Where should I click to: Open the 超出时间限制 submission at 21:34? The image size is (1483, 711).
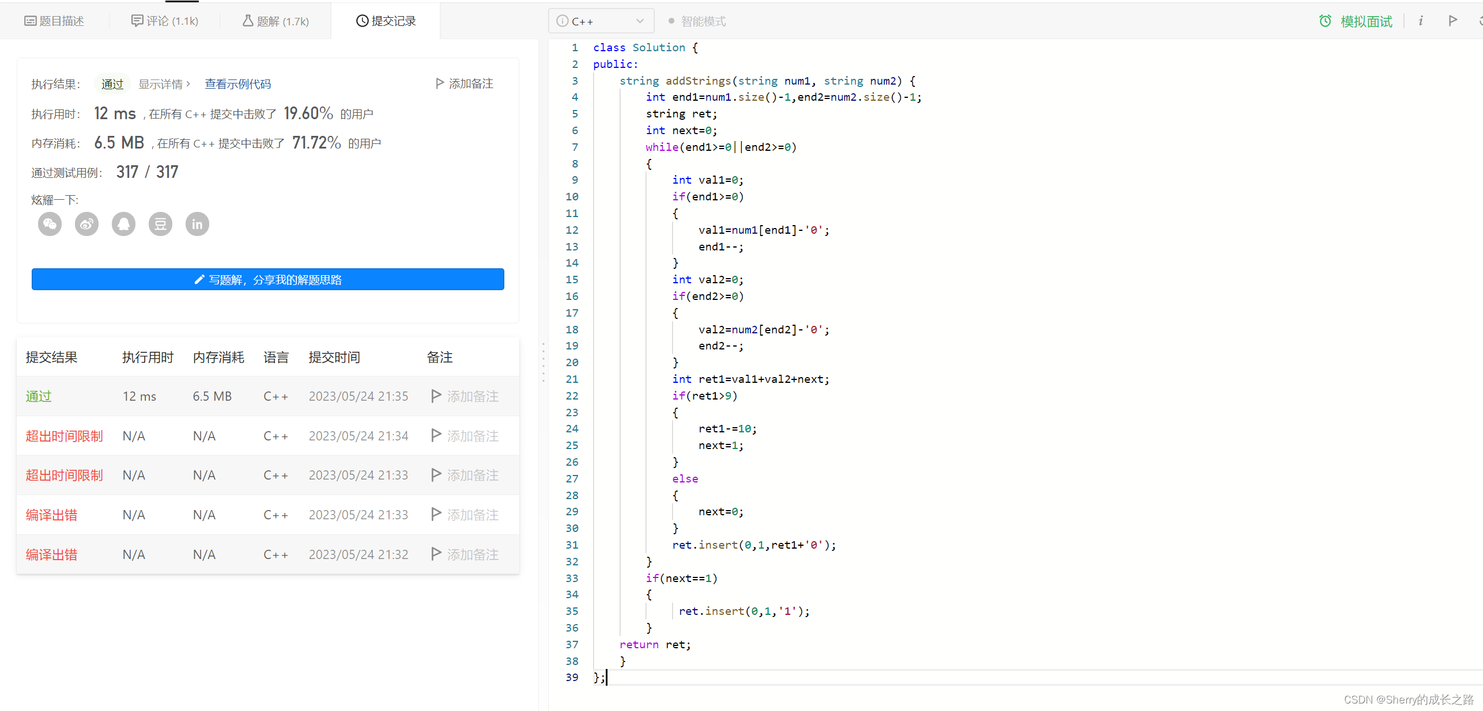tap(64, 436)
